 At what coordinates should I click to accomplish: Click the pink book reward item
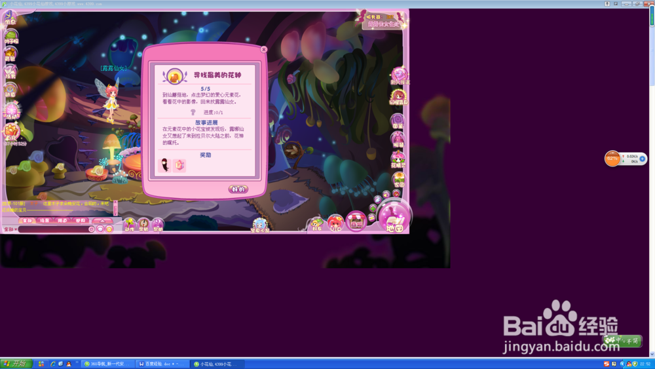click(x=179, y=165)
